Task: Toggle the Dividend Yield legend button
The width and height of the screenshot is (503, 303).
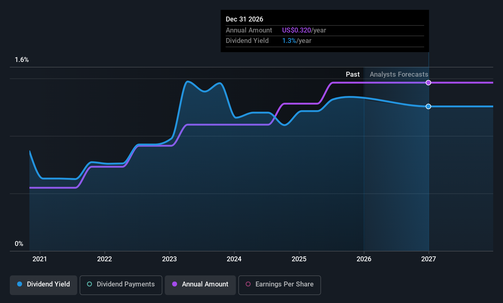Action: (43, 285)
